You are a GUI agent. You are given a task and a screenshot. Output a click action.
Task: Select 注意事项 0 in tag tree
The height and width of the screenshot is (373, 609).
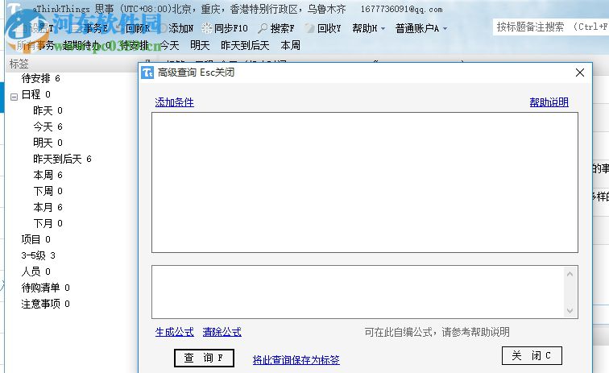click(45, 304)
